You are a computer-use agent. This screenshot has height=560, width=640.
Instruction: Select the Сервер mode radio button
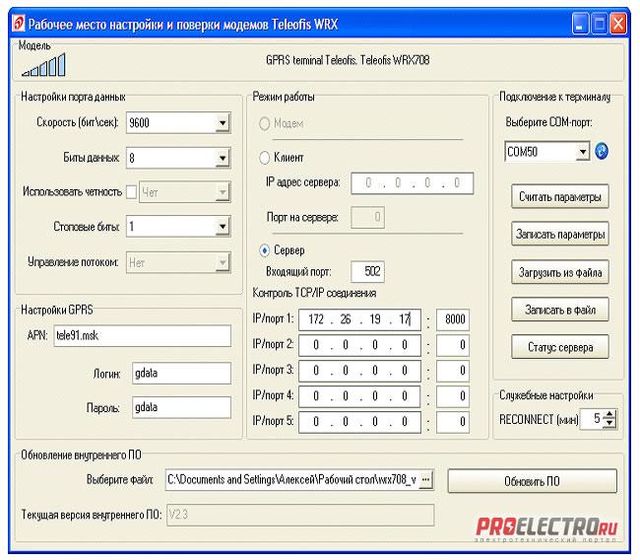265,250
